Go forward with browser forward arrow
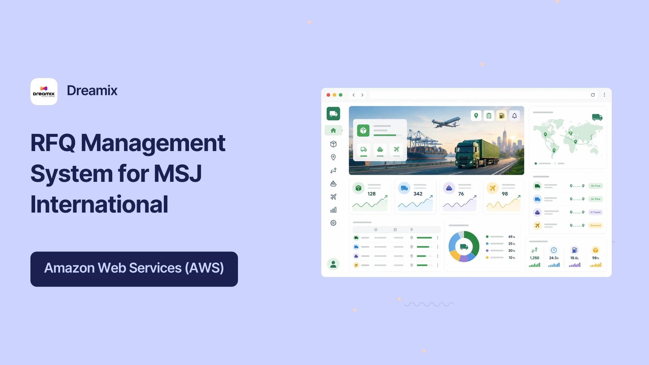 click(x=362, y=95)
